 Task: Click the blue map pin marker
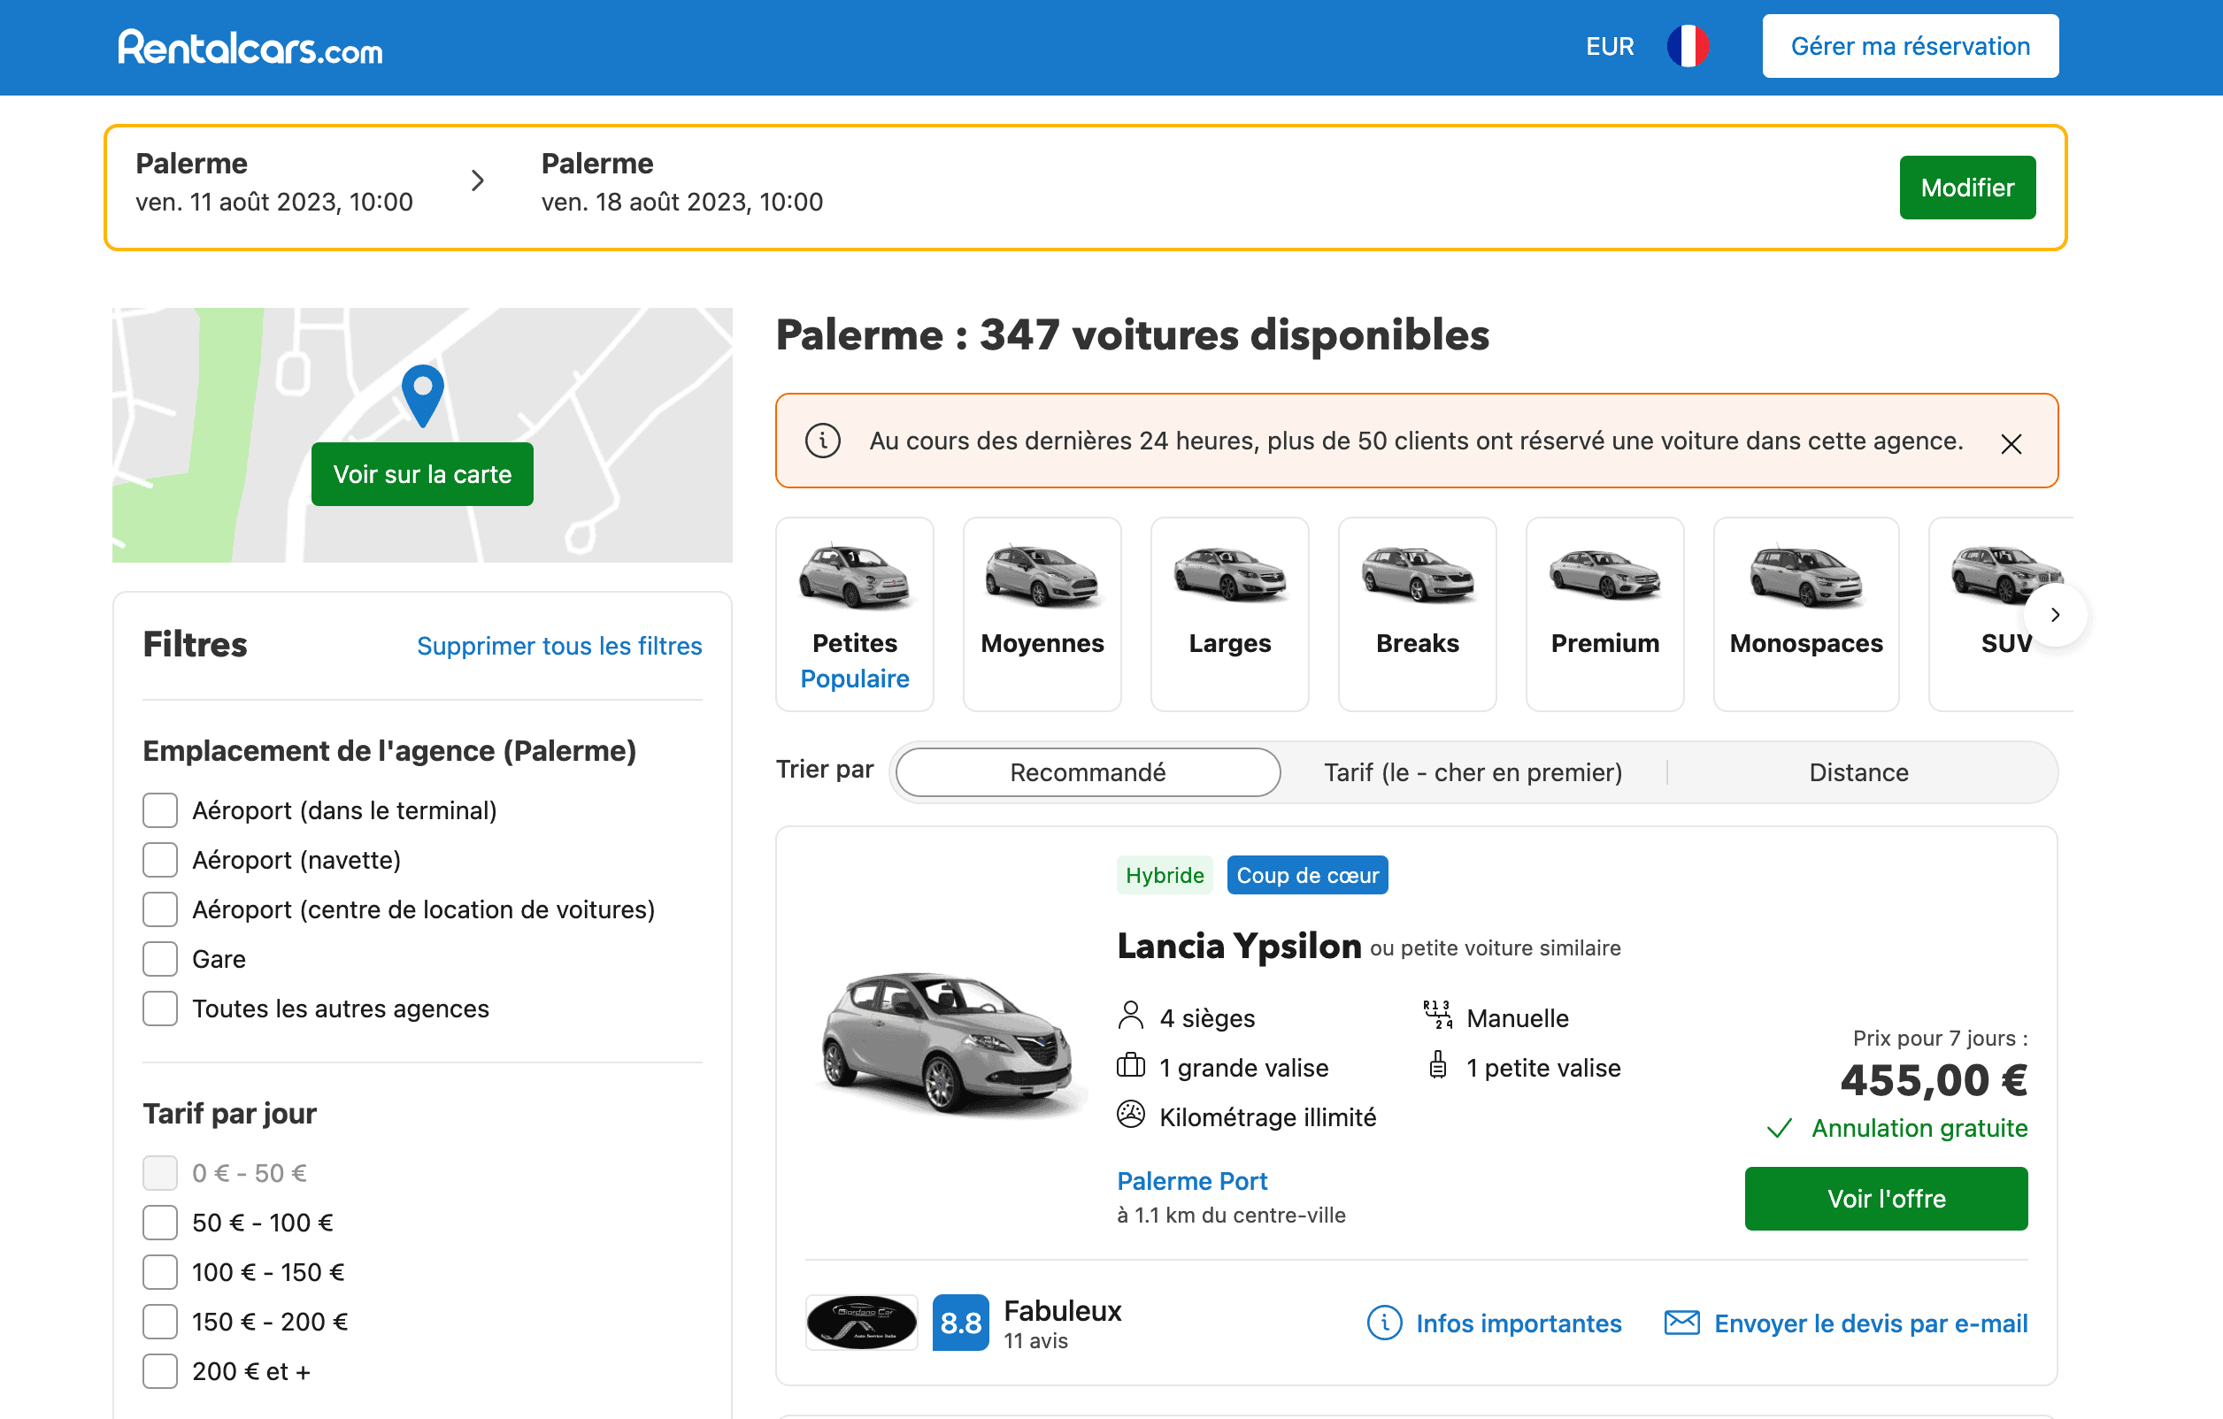click(423, 395)
